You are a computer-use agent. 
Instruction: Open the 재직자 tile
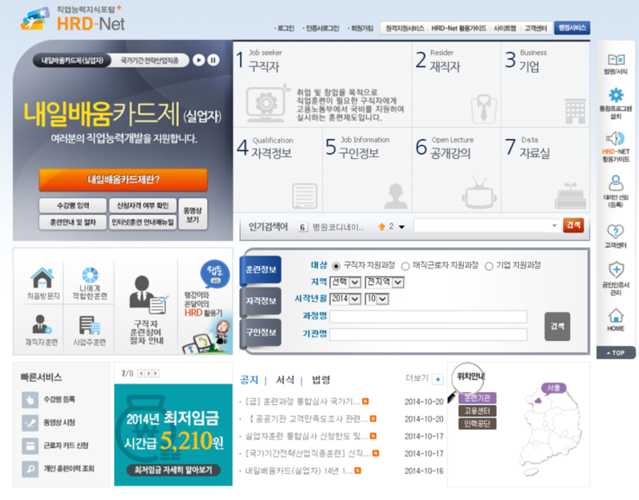point(457,85)
